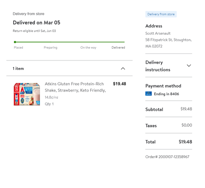Select the '58 Fitzpatrick St, Stoughton,' address line
Image resolution: width=205 pixels, height=188 pixels.
tap(169, 40)
